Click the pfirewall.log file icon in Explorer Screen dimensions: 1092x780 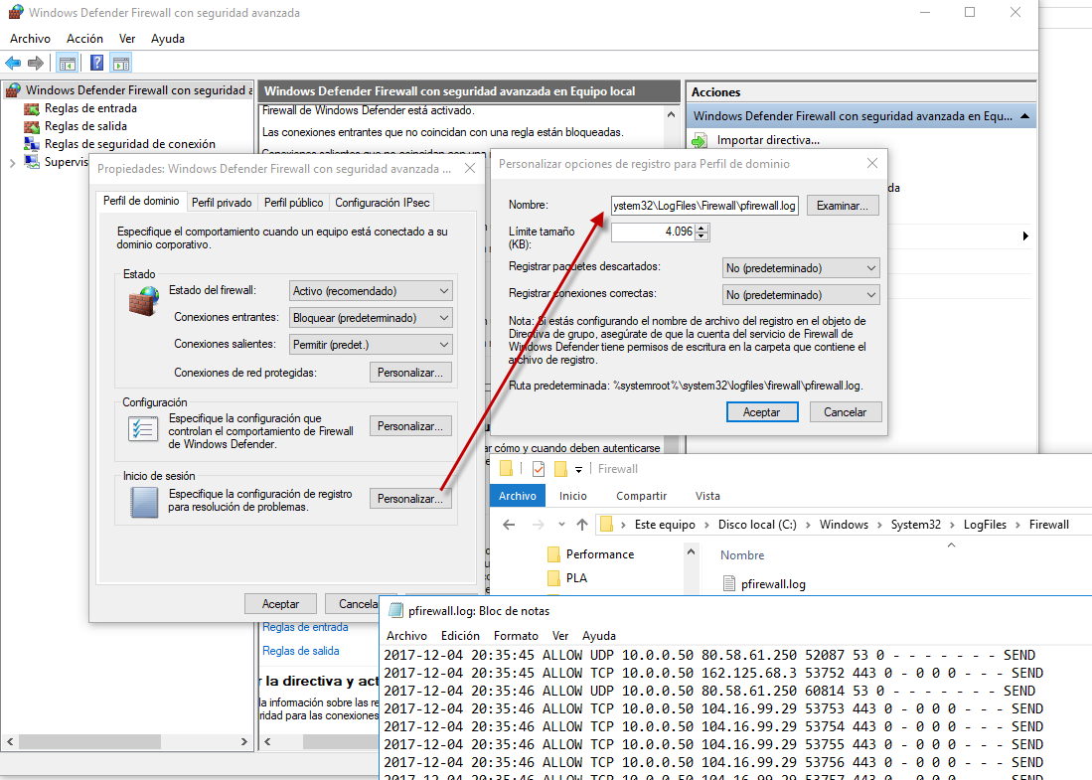[729, 583]
